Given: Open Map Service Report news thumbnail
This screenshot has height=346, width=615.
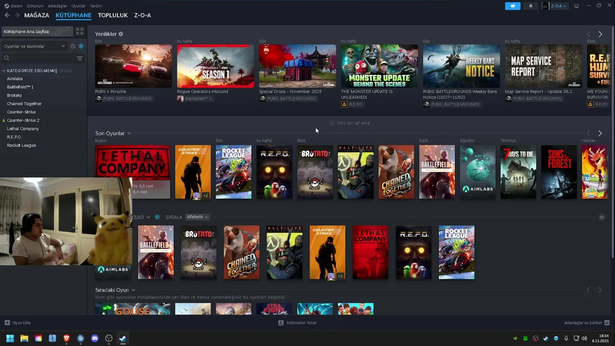Looking at the screenshot, I should (543, 66).
